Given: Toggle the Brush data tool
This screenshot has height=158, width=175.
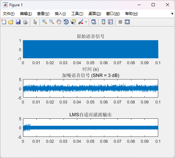Looking at the screenshot, I should pyautogui.click(x=81, y=22).
